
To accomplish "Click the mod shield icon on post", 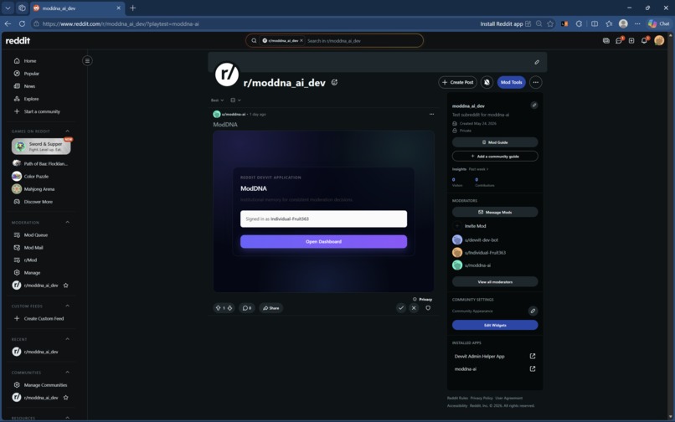I will [x=428, y=308].
